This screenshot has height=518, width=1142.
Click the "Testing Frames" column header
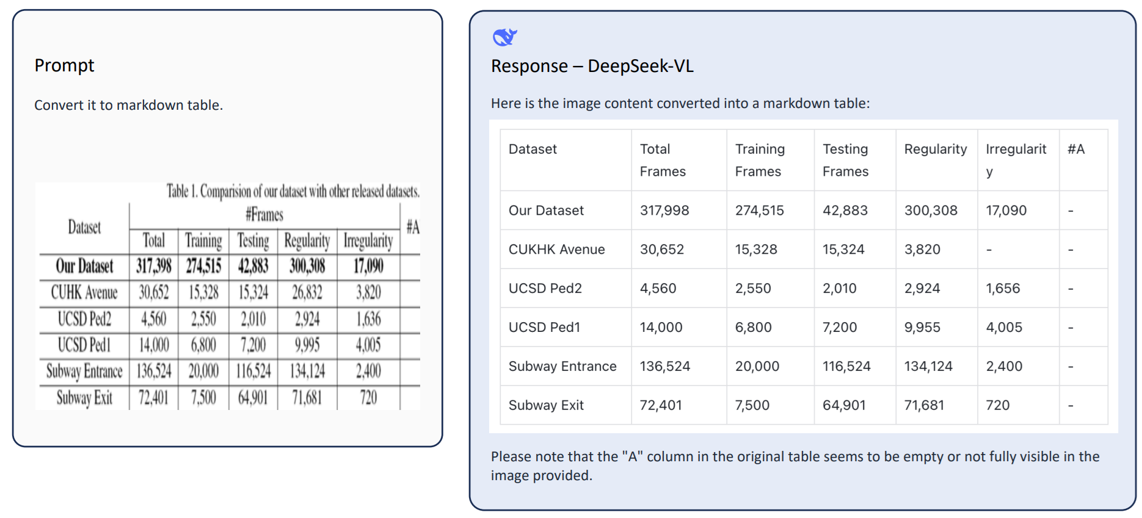coord(845,160)
